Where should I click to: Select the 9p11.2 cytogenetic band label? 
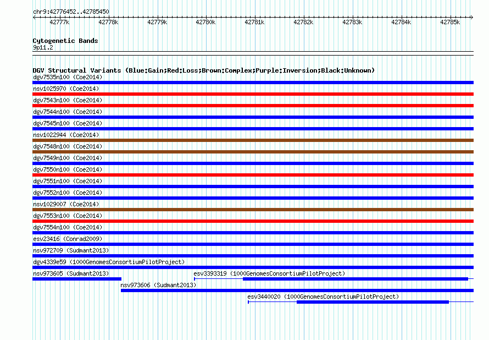43,47
